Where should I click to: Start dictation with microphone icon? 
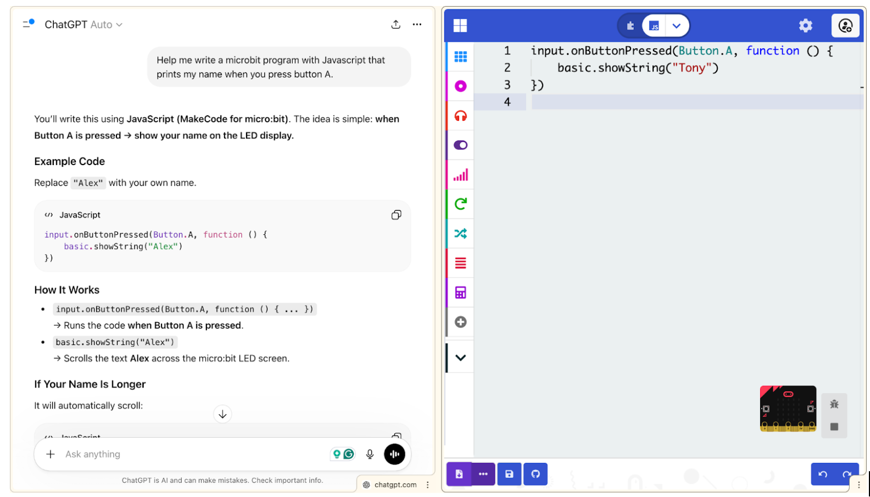(370, 454)
